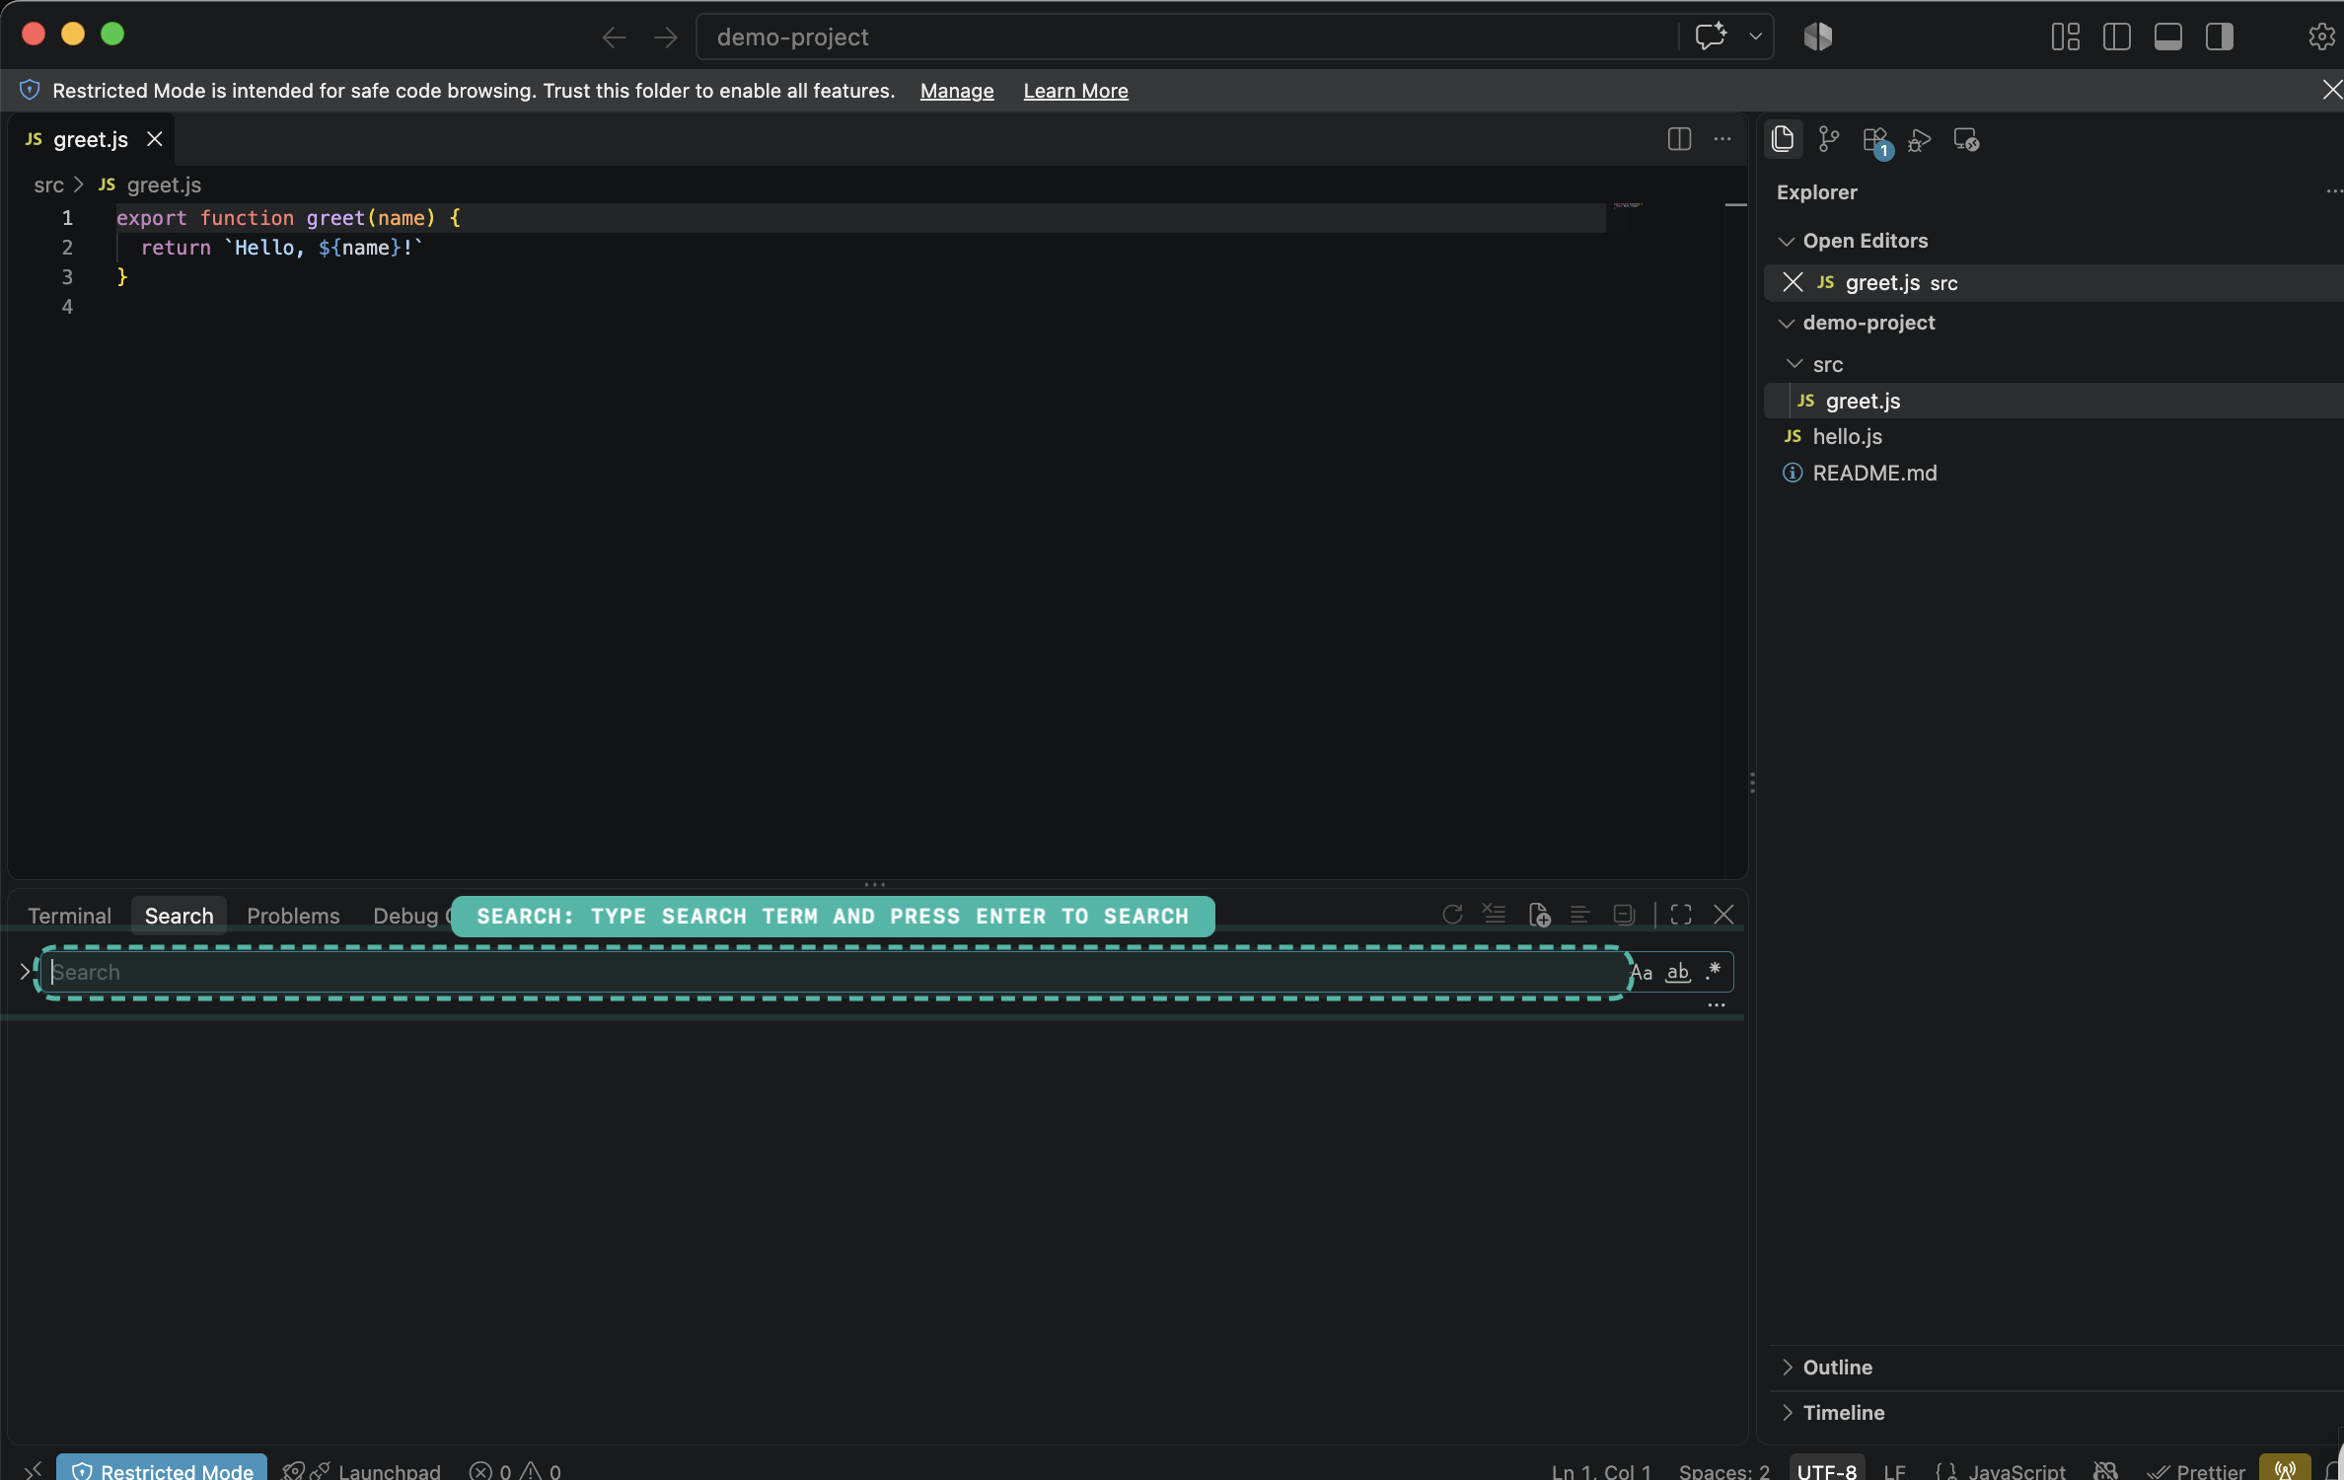Select JavaScript language mode in status bar
Screen dimensions: 2344x1480
[2016, 1470]
